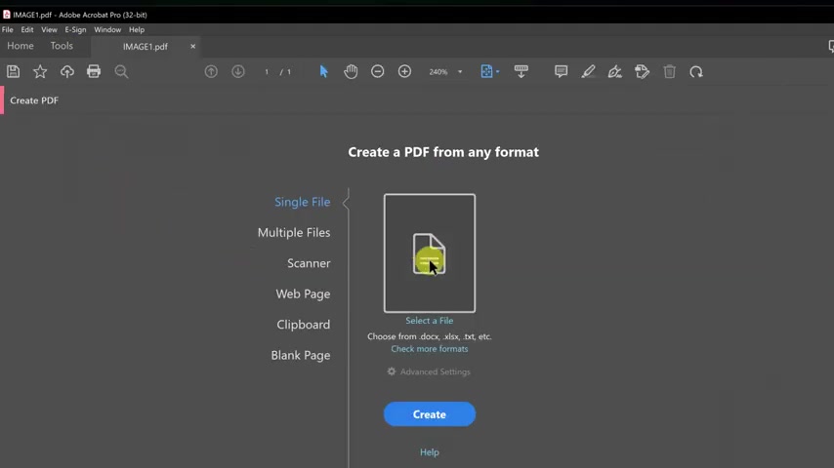Star the file with bookmark icon
Image resolution: width=834 pixels, height=468 pixels.
pyautogui.click(x=40, y=72)
